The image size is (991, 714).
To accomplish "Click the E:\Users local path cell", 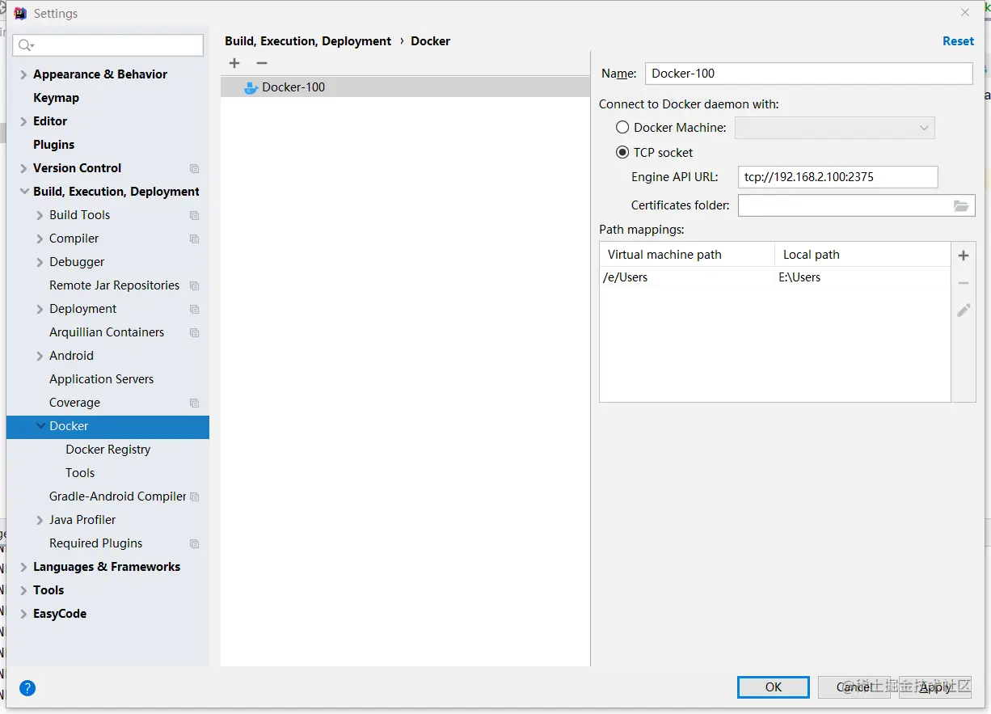I will [x=862, y=277].
